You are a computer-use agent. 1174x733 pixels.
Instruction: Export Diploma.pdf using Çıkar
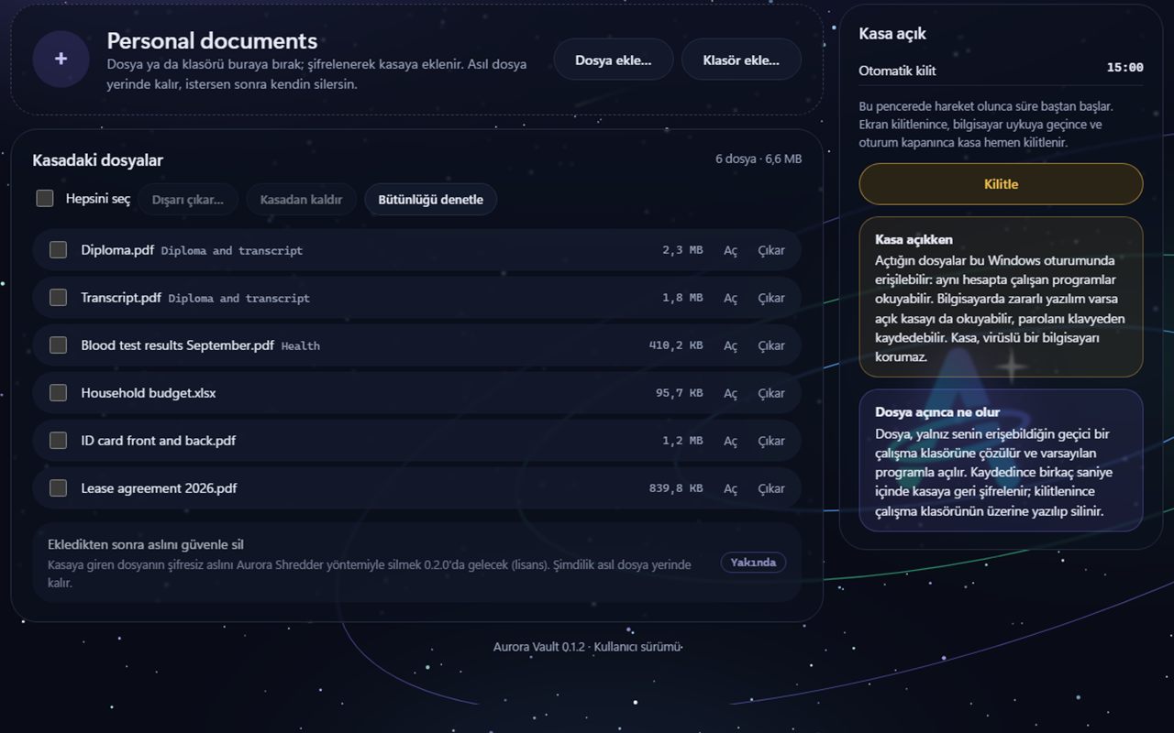[771, 250]
